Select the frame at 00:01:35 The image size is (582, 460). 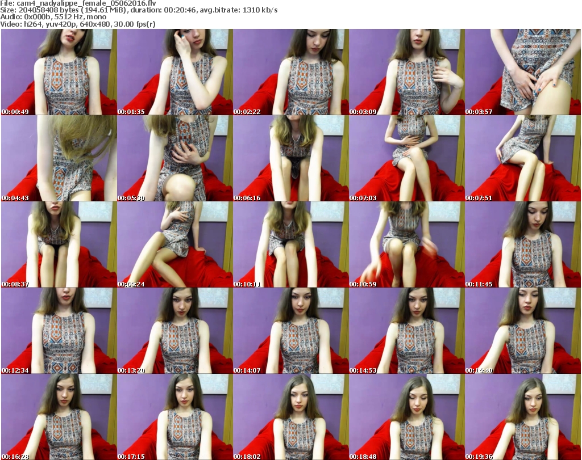click(175, 72)
